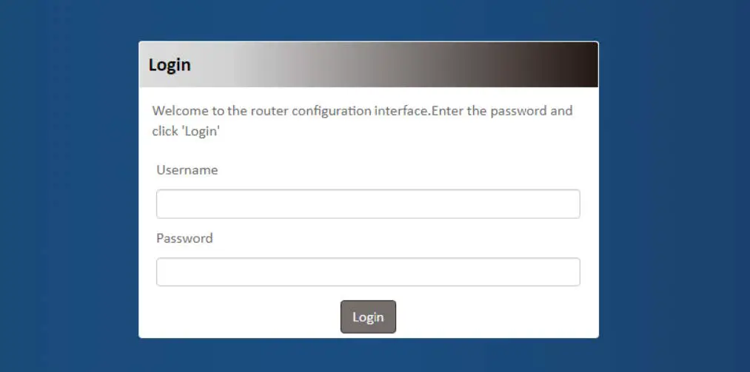The image size is (750, 372).
Task: Click the dark right end of the header bar
Action: 577,65
